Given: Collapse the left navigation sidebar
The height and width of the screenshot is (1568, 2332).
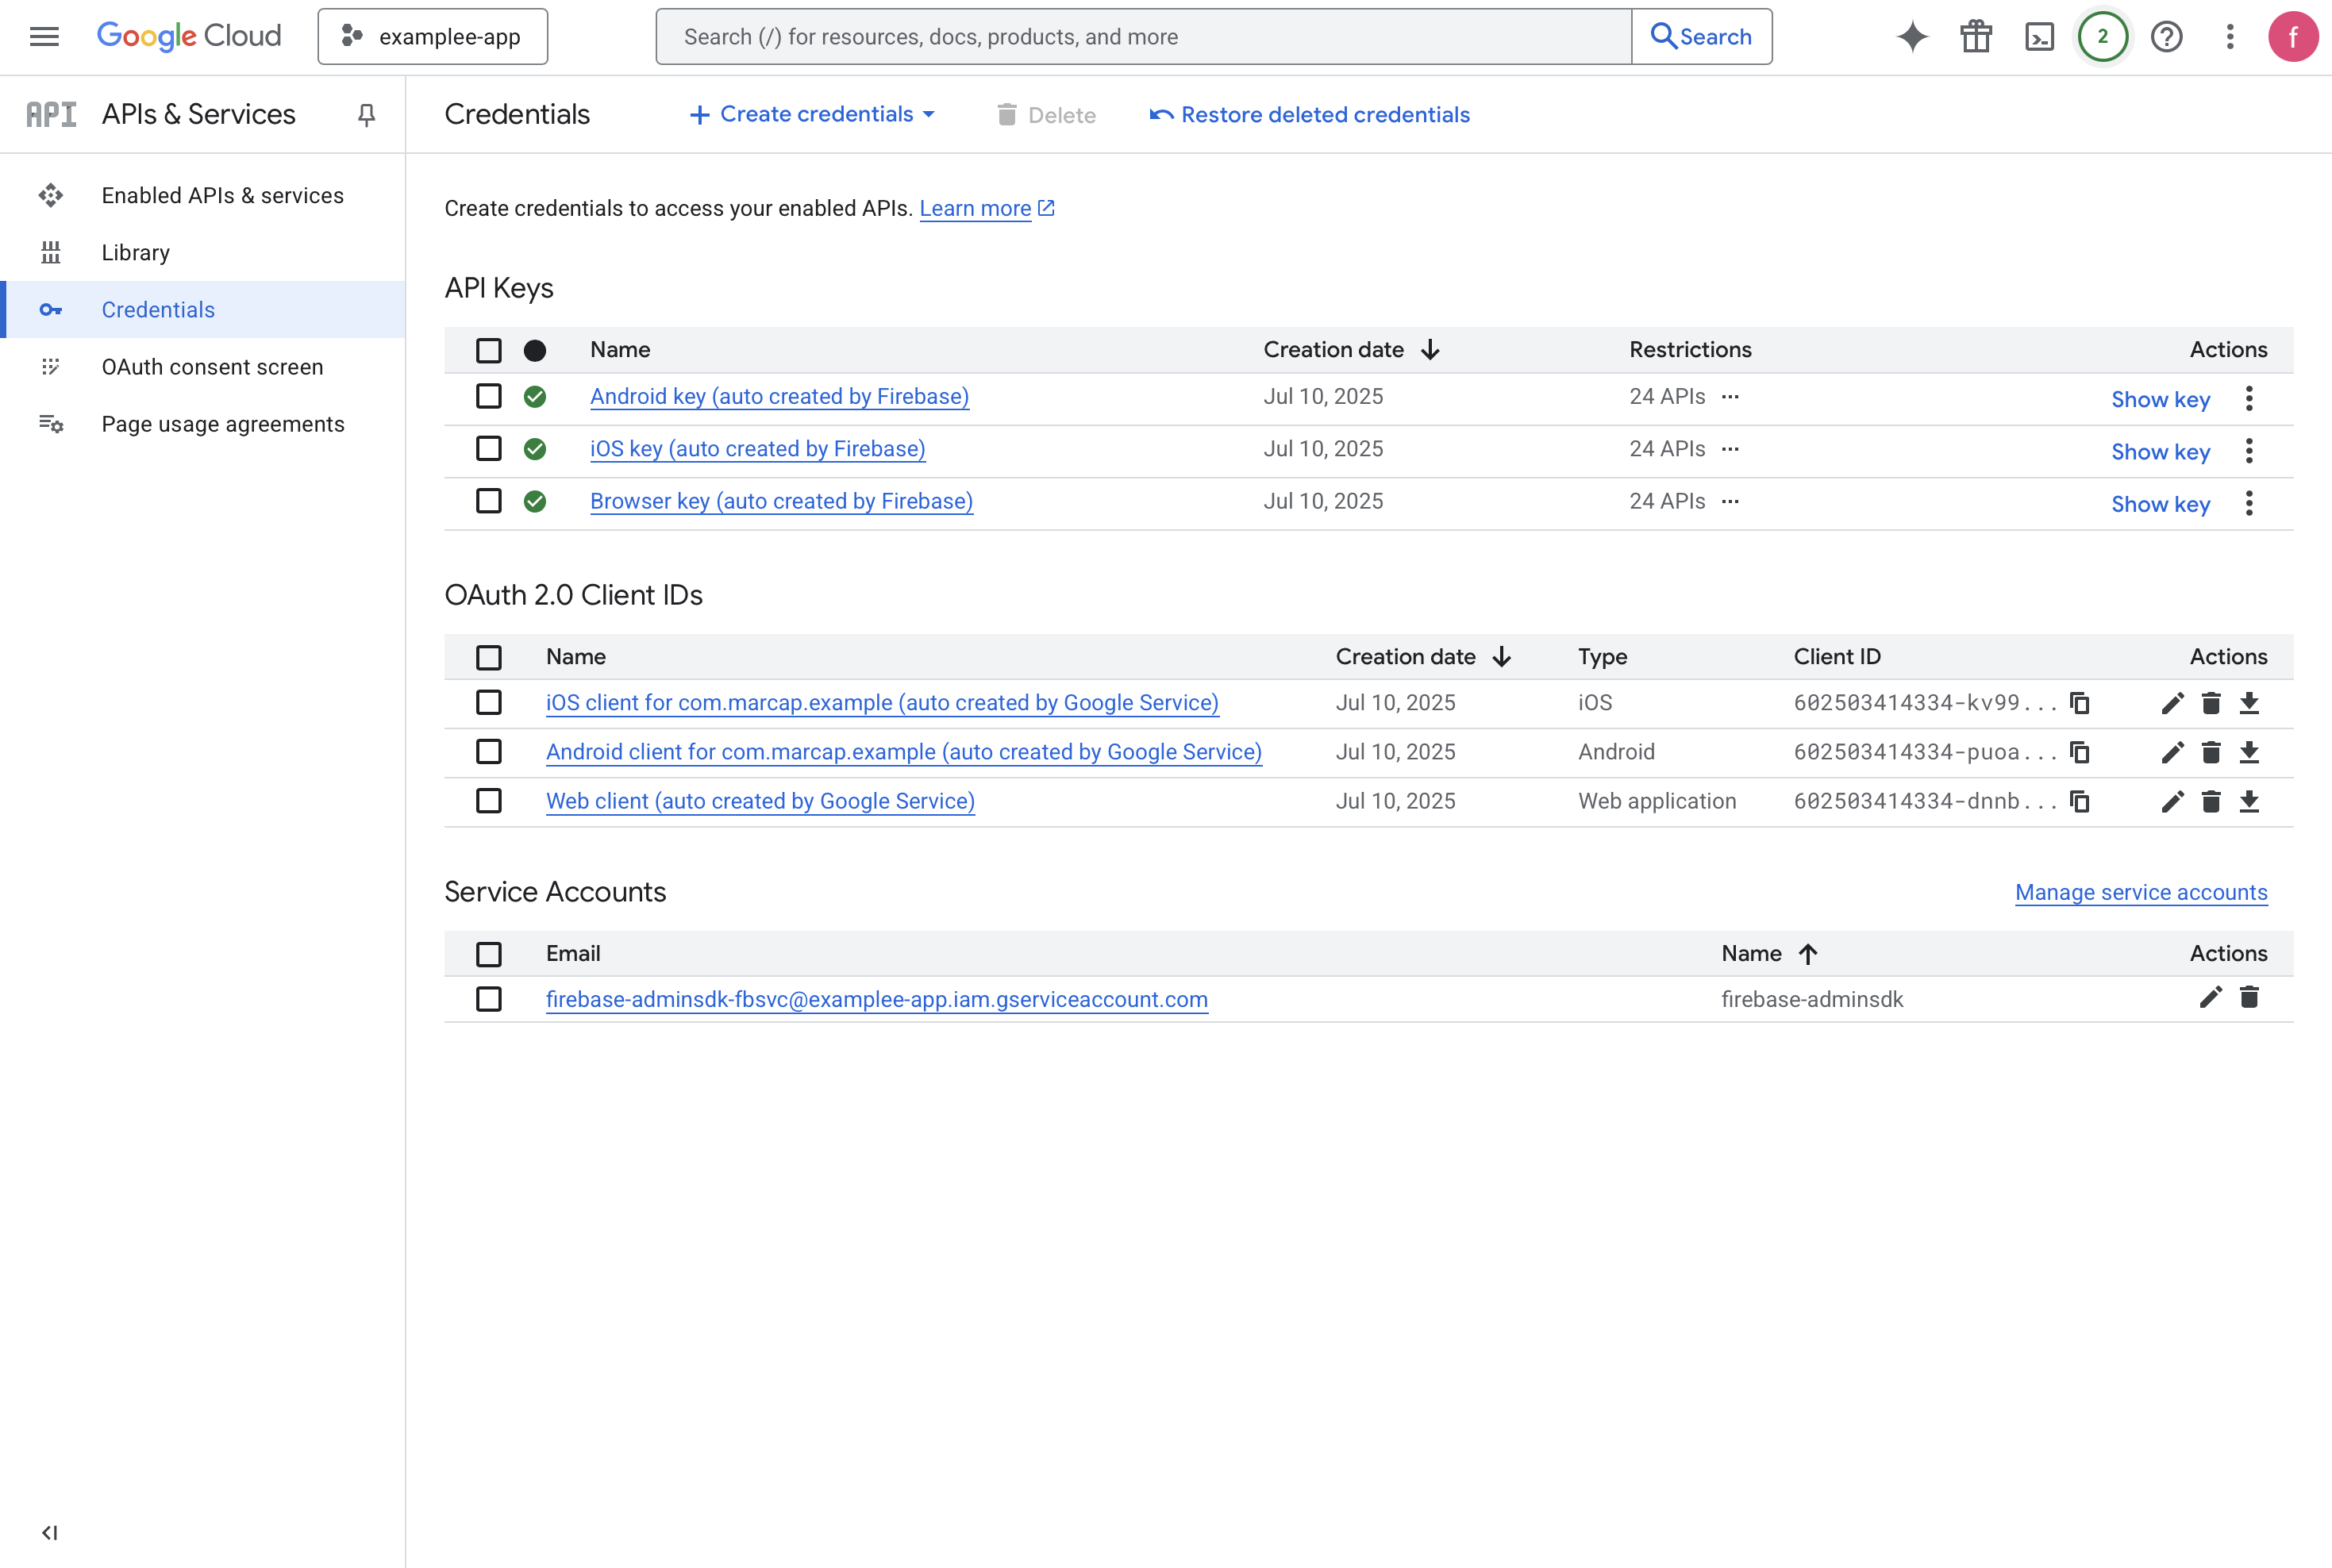Looking at the screenshot, I should (49, 1532).
